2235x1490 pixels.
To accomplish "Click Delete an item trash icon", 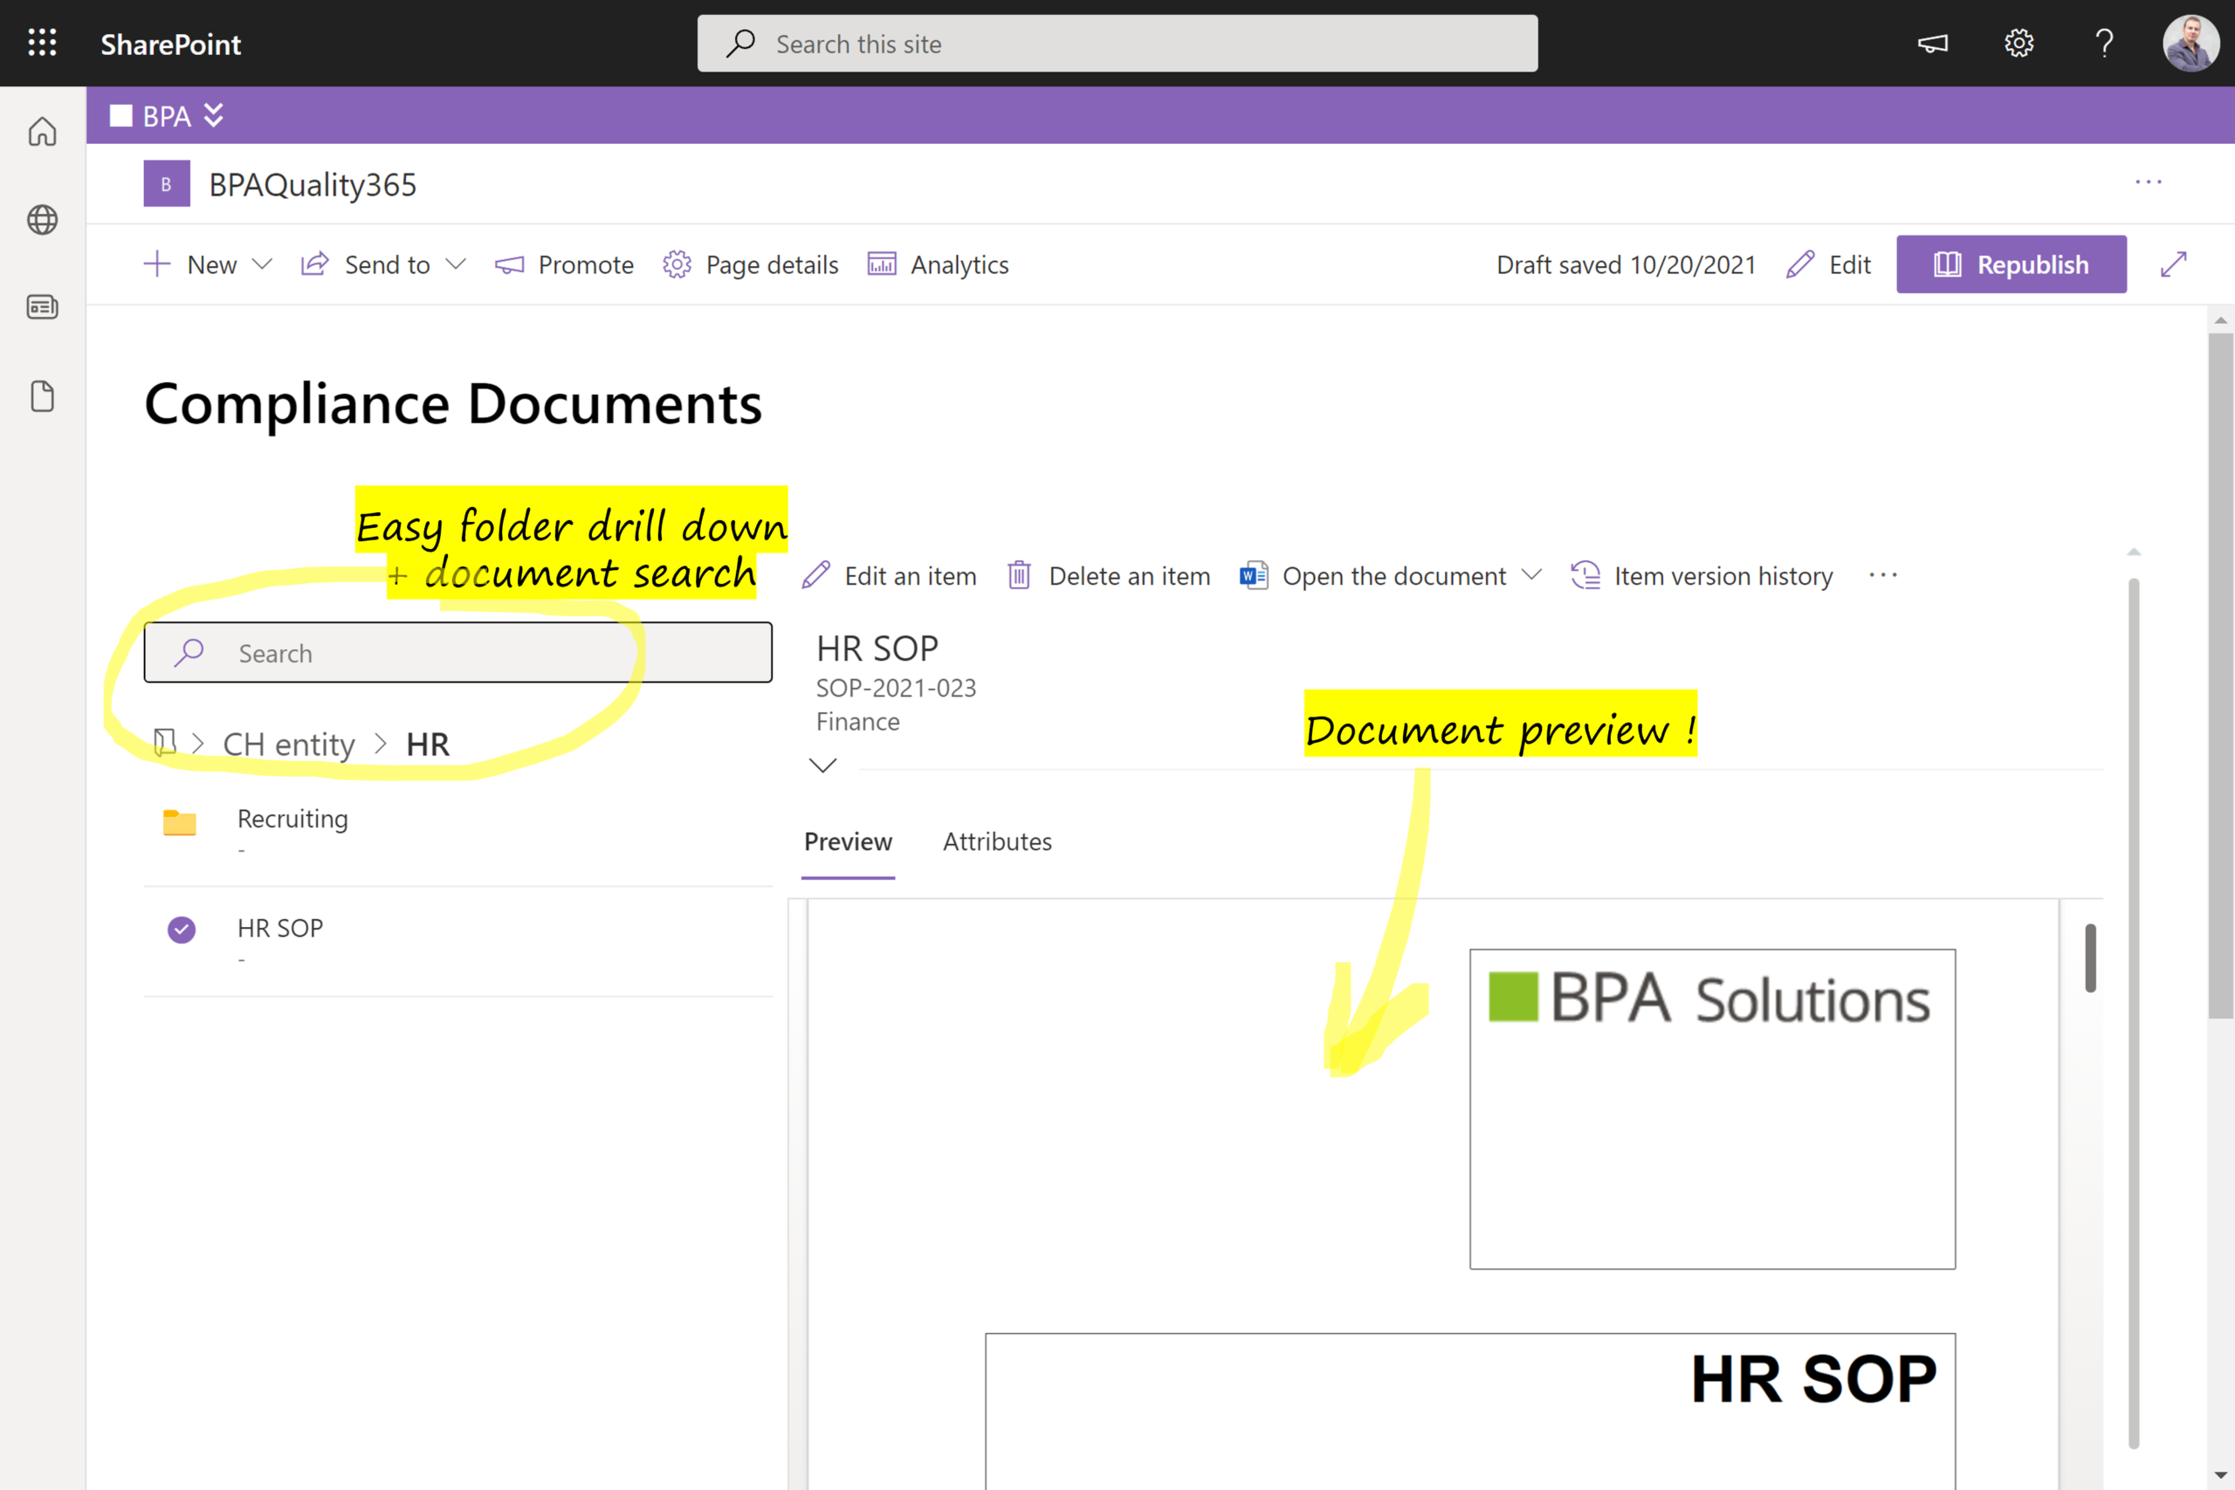I will (x=1019, y=576).
